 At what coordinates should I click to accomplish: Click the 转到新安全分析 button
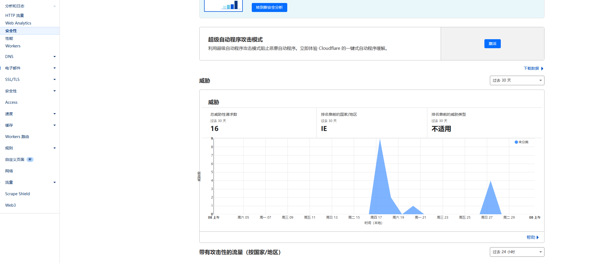269,7
